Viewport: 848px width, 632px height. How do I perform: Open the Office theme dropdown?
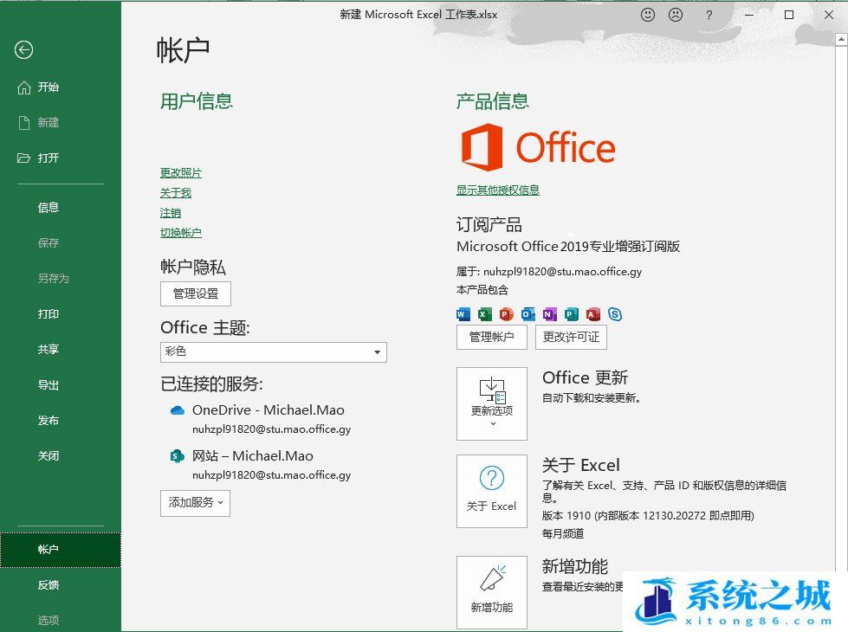pyautogui.click(x=274, y=352)
